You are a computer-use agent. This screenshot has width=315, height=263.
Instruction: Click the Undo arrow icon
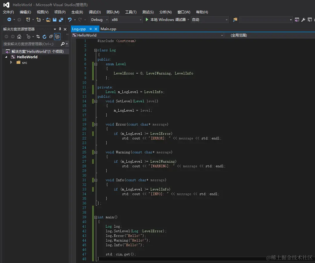point(70,20)
